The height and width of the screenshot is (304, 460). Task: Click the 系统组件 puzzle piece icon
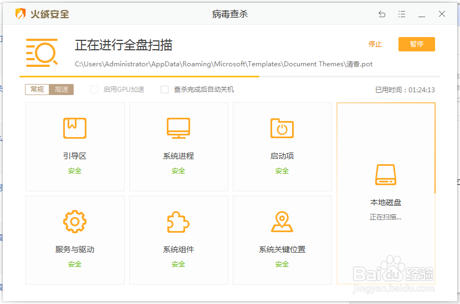(178, 222)
